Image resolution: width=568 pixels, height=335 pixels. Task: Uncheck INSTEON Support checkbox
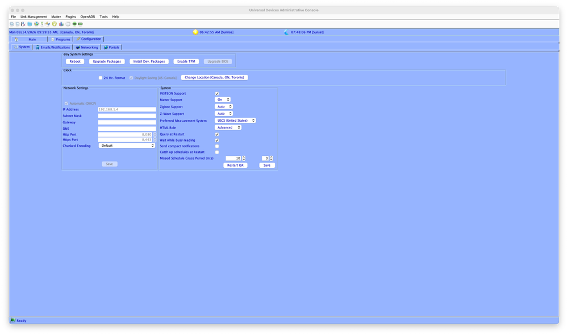click(x=217, y=93)
